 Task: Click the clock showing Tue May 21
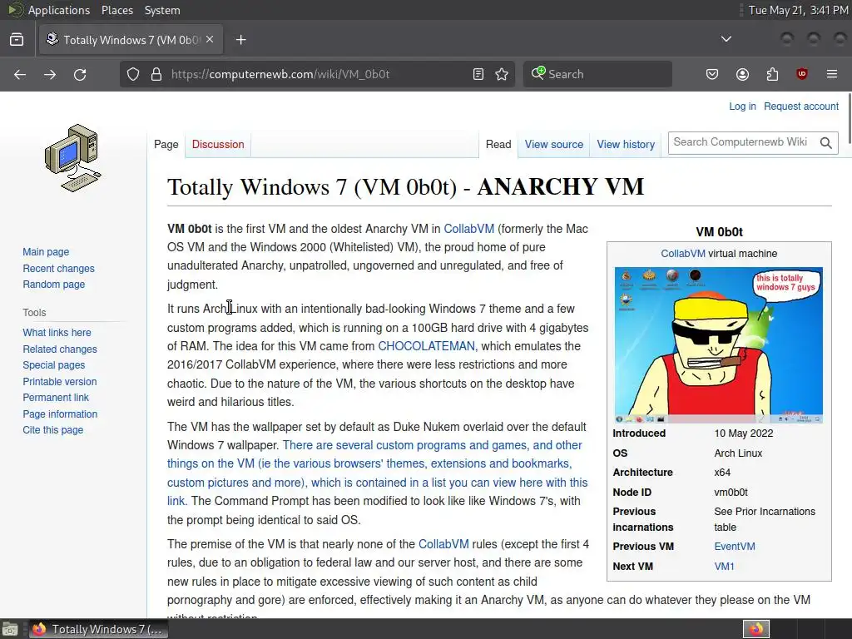point(798,10)
